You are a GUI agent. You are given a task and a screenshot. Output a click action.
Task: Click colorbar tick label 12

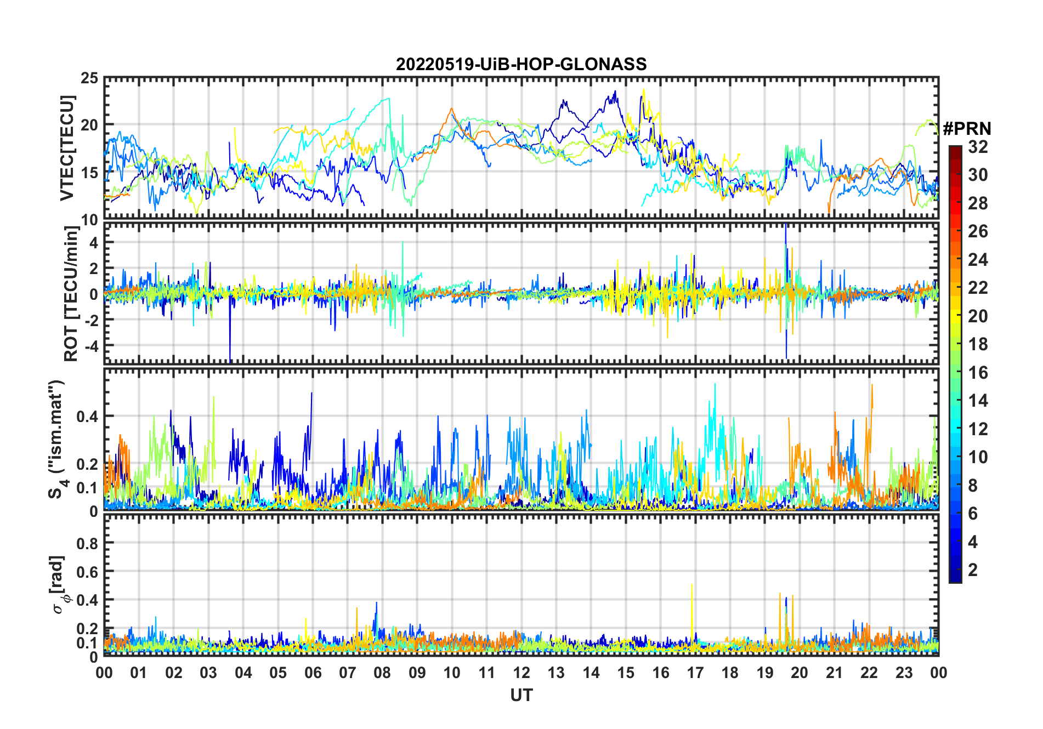pyautogui.click(x=978, y=429)
